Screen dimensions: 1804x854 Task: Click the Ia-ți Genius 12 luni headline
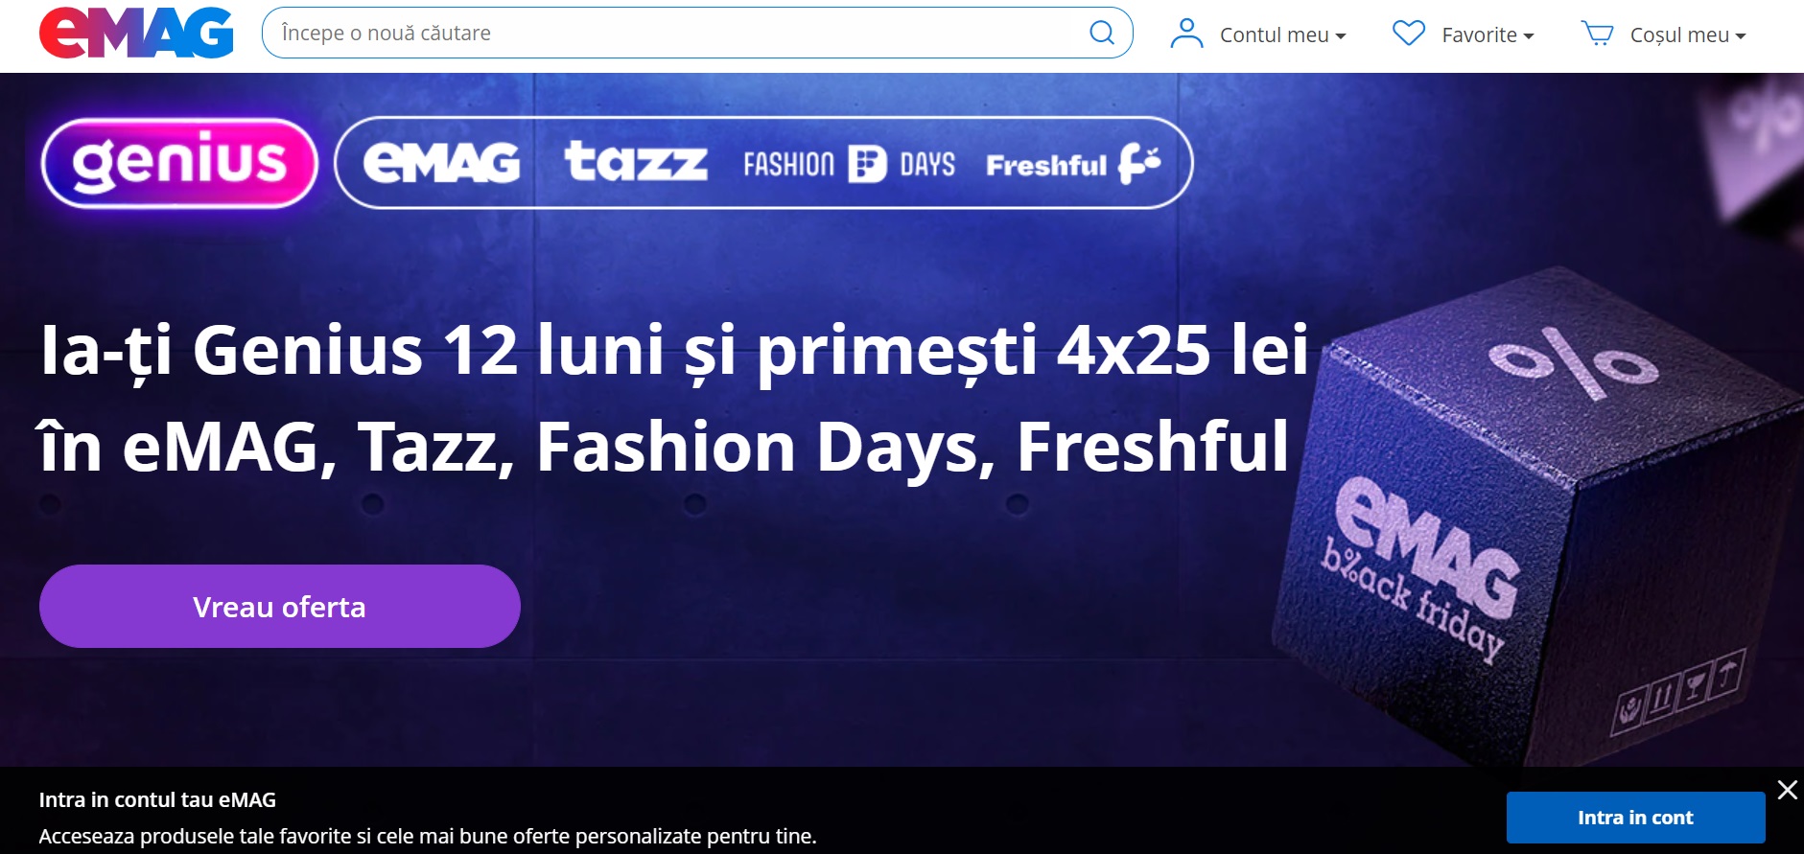(674, 398)
